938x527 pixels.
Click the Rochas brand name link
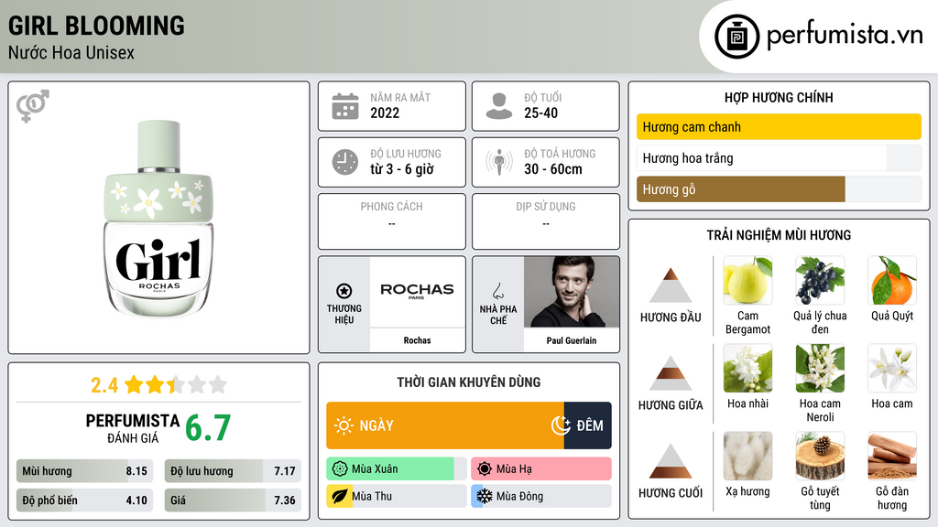[x=417, y=340]
